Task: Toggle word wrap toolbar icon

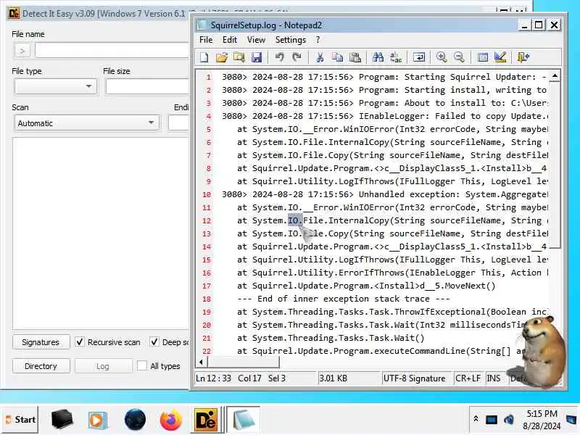Action: [x=419, y=57]
